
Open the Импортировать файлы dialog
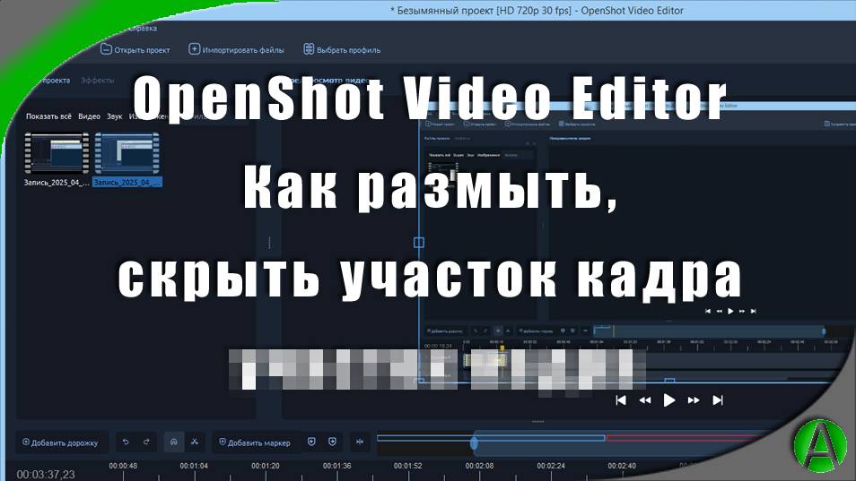coord(236,49)
